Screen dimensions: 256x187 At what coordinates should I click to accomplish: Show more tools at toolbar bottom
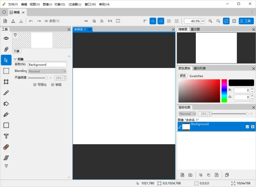6,166
